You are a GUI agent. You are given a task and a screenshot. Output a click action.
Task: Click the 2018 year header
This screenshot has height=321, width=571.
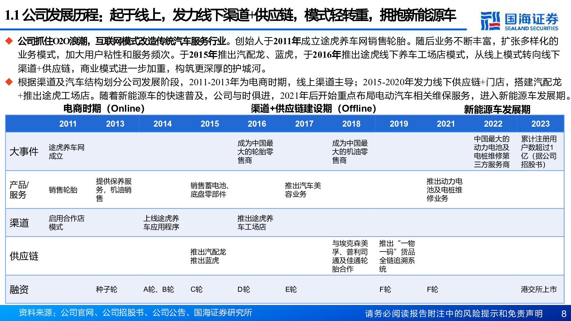point(352,124)
